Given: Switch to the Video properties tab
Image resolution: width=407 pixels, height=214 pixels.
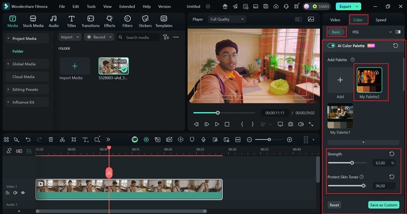Looking at the screenshot, I should coord(335,20).
